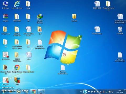Open the Ordinateur desktop icon
Screen dimensions: 126x94
(6, 5)
